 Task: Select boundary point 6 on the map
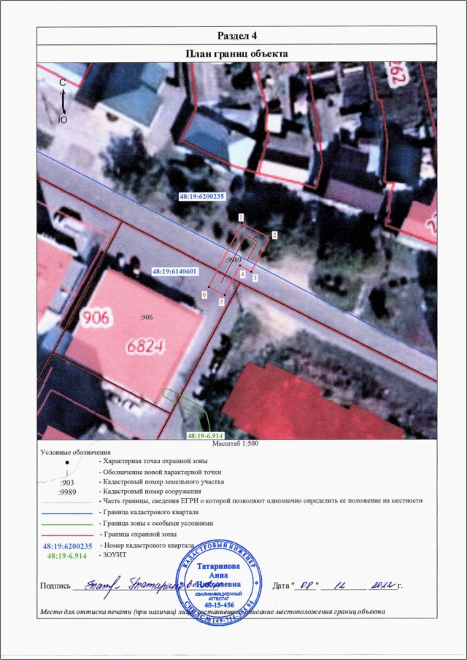coord(205,294)
